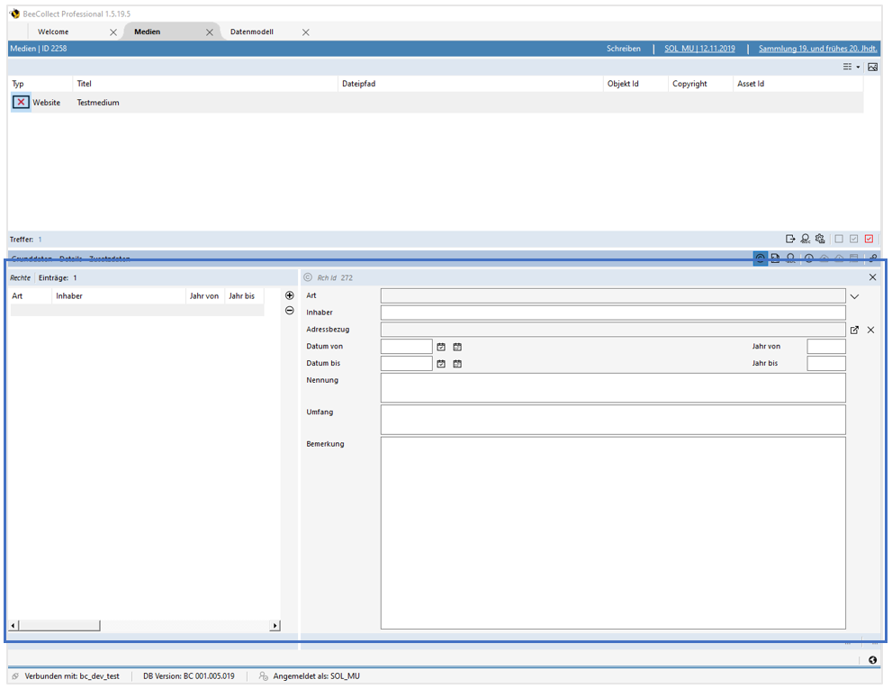Open the SOL_MU | 12.11.2019 link
The width and height of the screenshot is (892, 689).
(x=699, y=49)
